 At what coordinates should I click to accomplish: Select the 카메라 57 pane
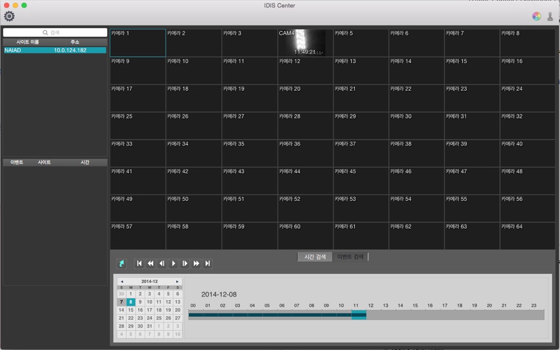tap(138, 236)
